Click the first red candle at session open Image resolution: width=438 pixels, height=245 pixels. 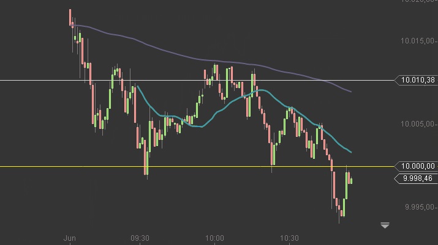coord(70,17)
